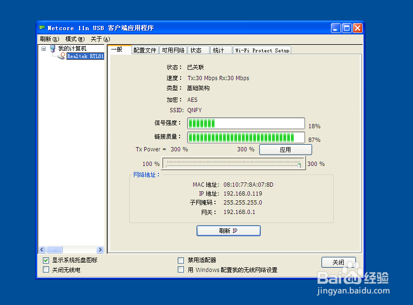Click the MAC address value 08:10:77:8A:07:8D
Screen dimensions: 413x305
click(248, 185)
